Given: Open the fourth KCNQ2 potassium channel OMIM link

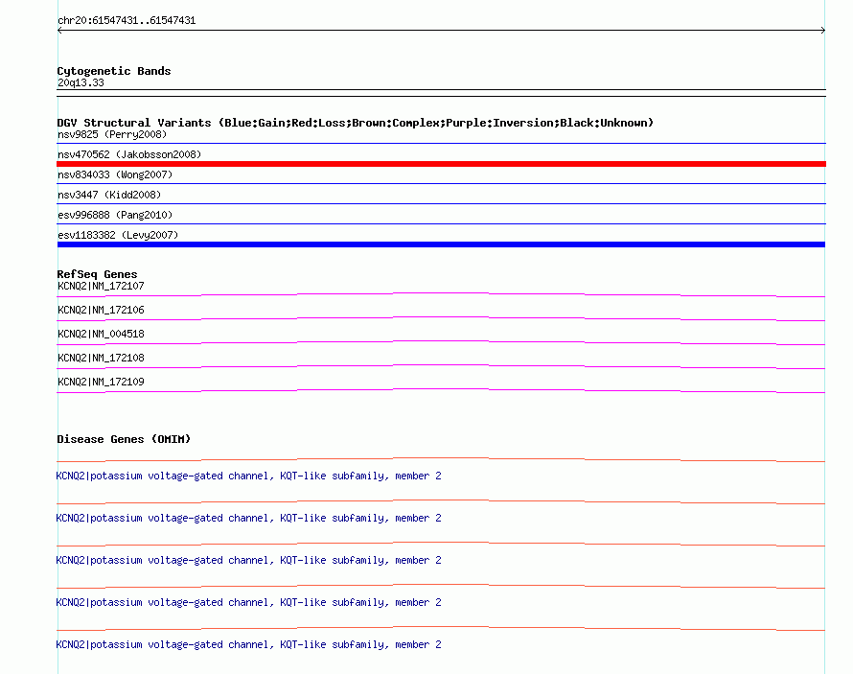Looking at the screenshot, I should pyautogui.click(x=248, y=602).
